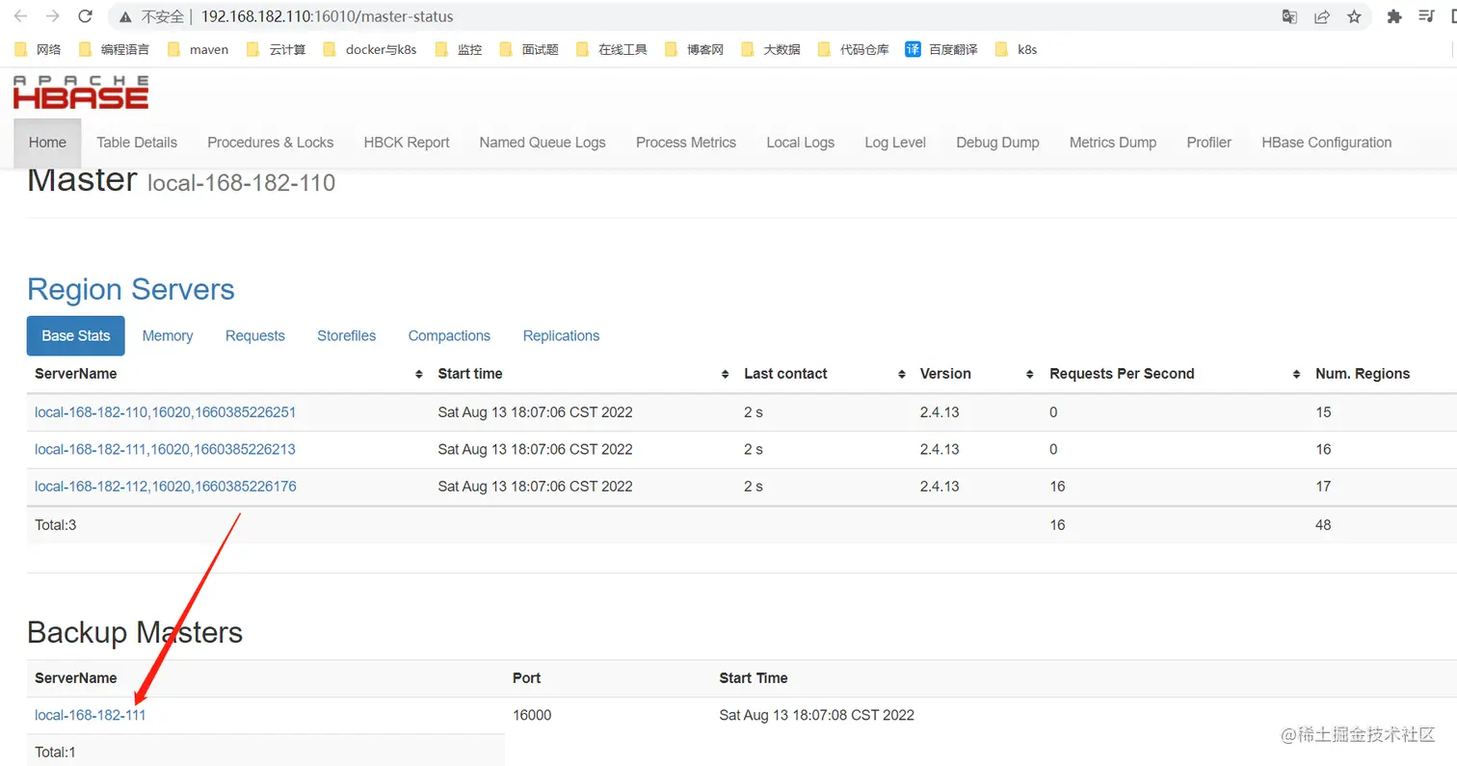This screenshot has width=1457, height=766.
Task: Sort by Start time column arrows
Action: pyautogui.click(x=725, y=374)
